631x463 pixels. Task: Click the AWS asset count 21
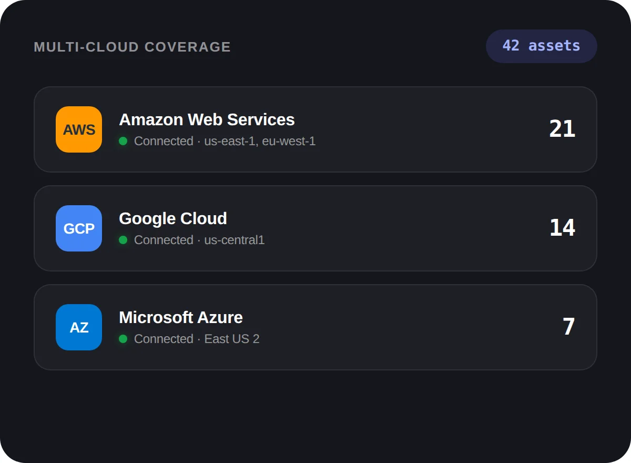(562, 129)
